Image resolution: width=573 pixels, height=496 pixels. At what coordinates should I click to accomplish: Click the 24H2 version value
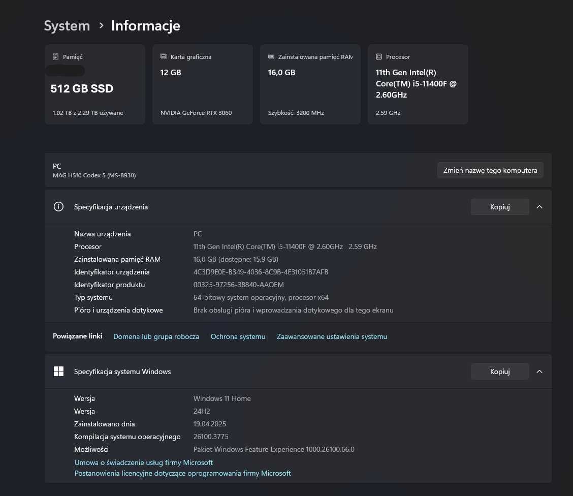[201, 411]
